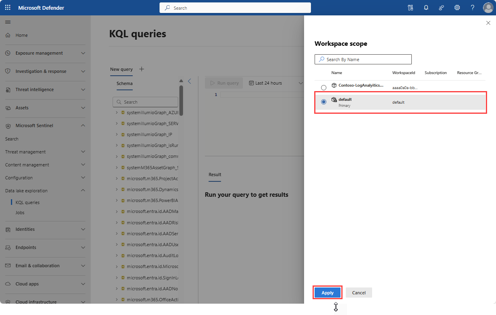Click the default workspace cube icon
The image size is (496, 315).
click(334, 100)
